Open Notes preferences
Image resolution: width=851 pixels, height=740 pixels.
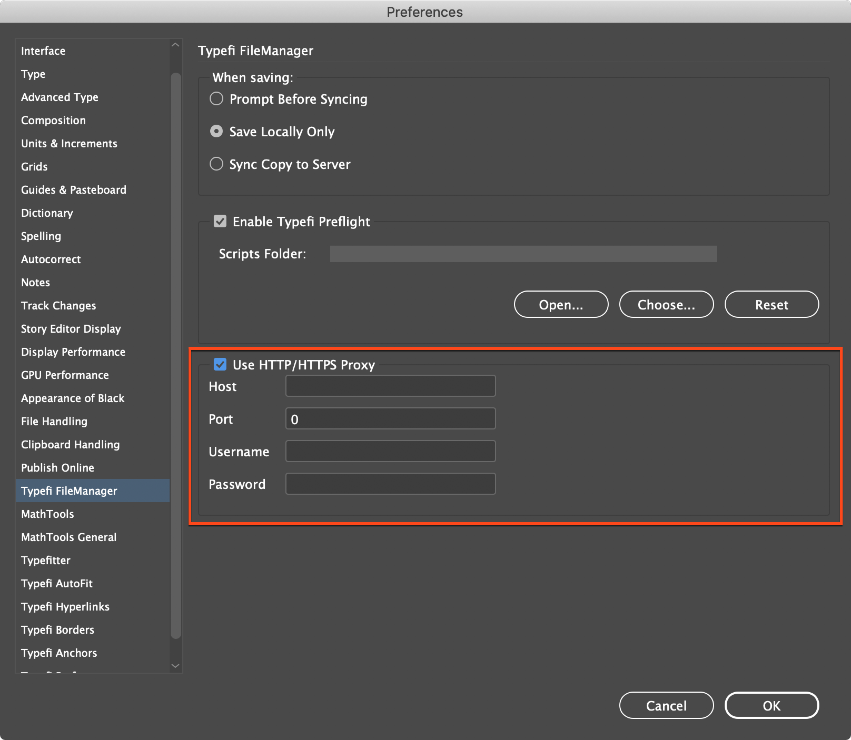click(x=92, y=282)
